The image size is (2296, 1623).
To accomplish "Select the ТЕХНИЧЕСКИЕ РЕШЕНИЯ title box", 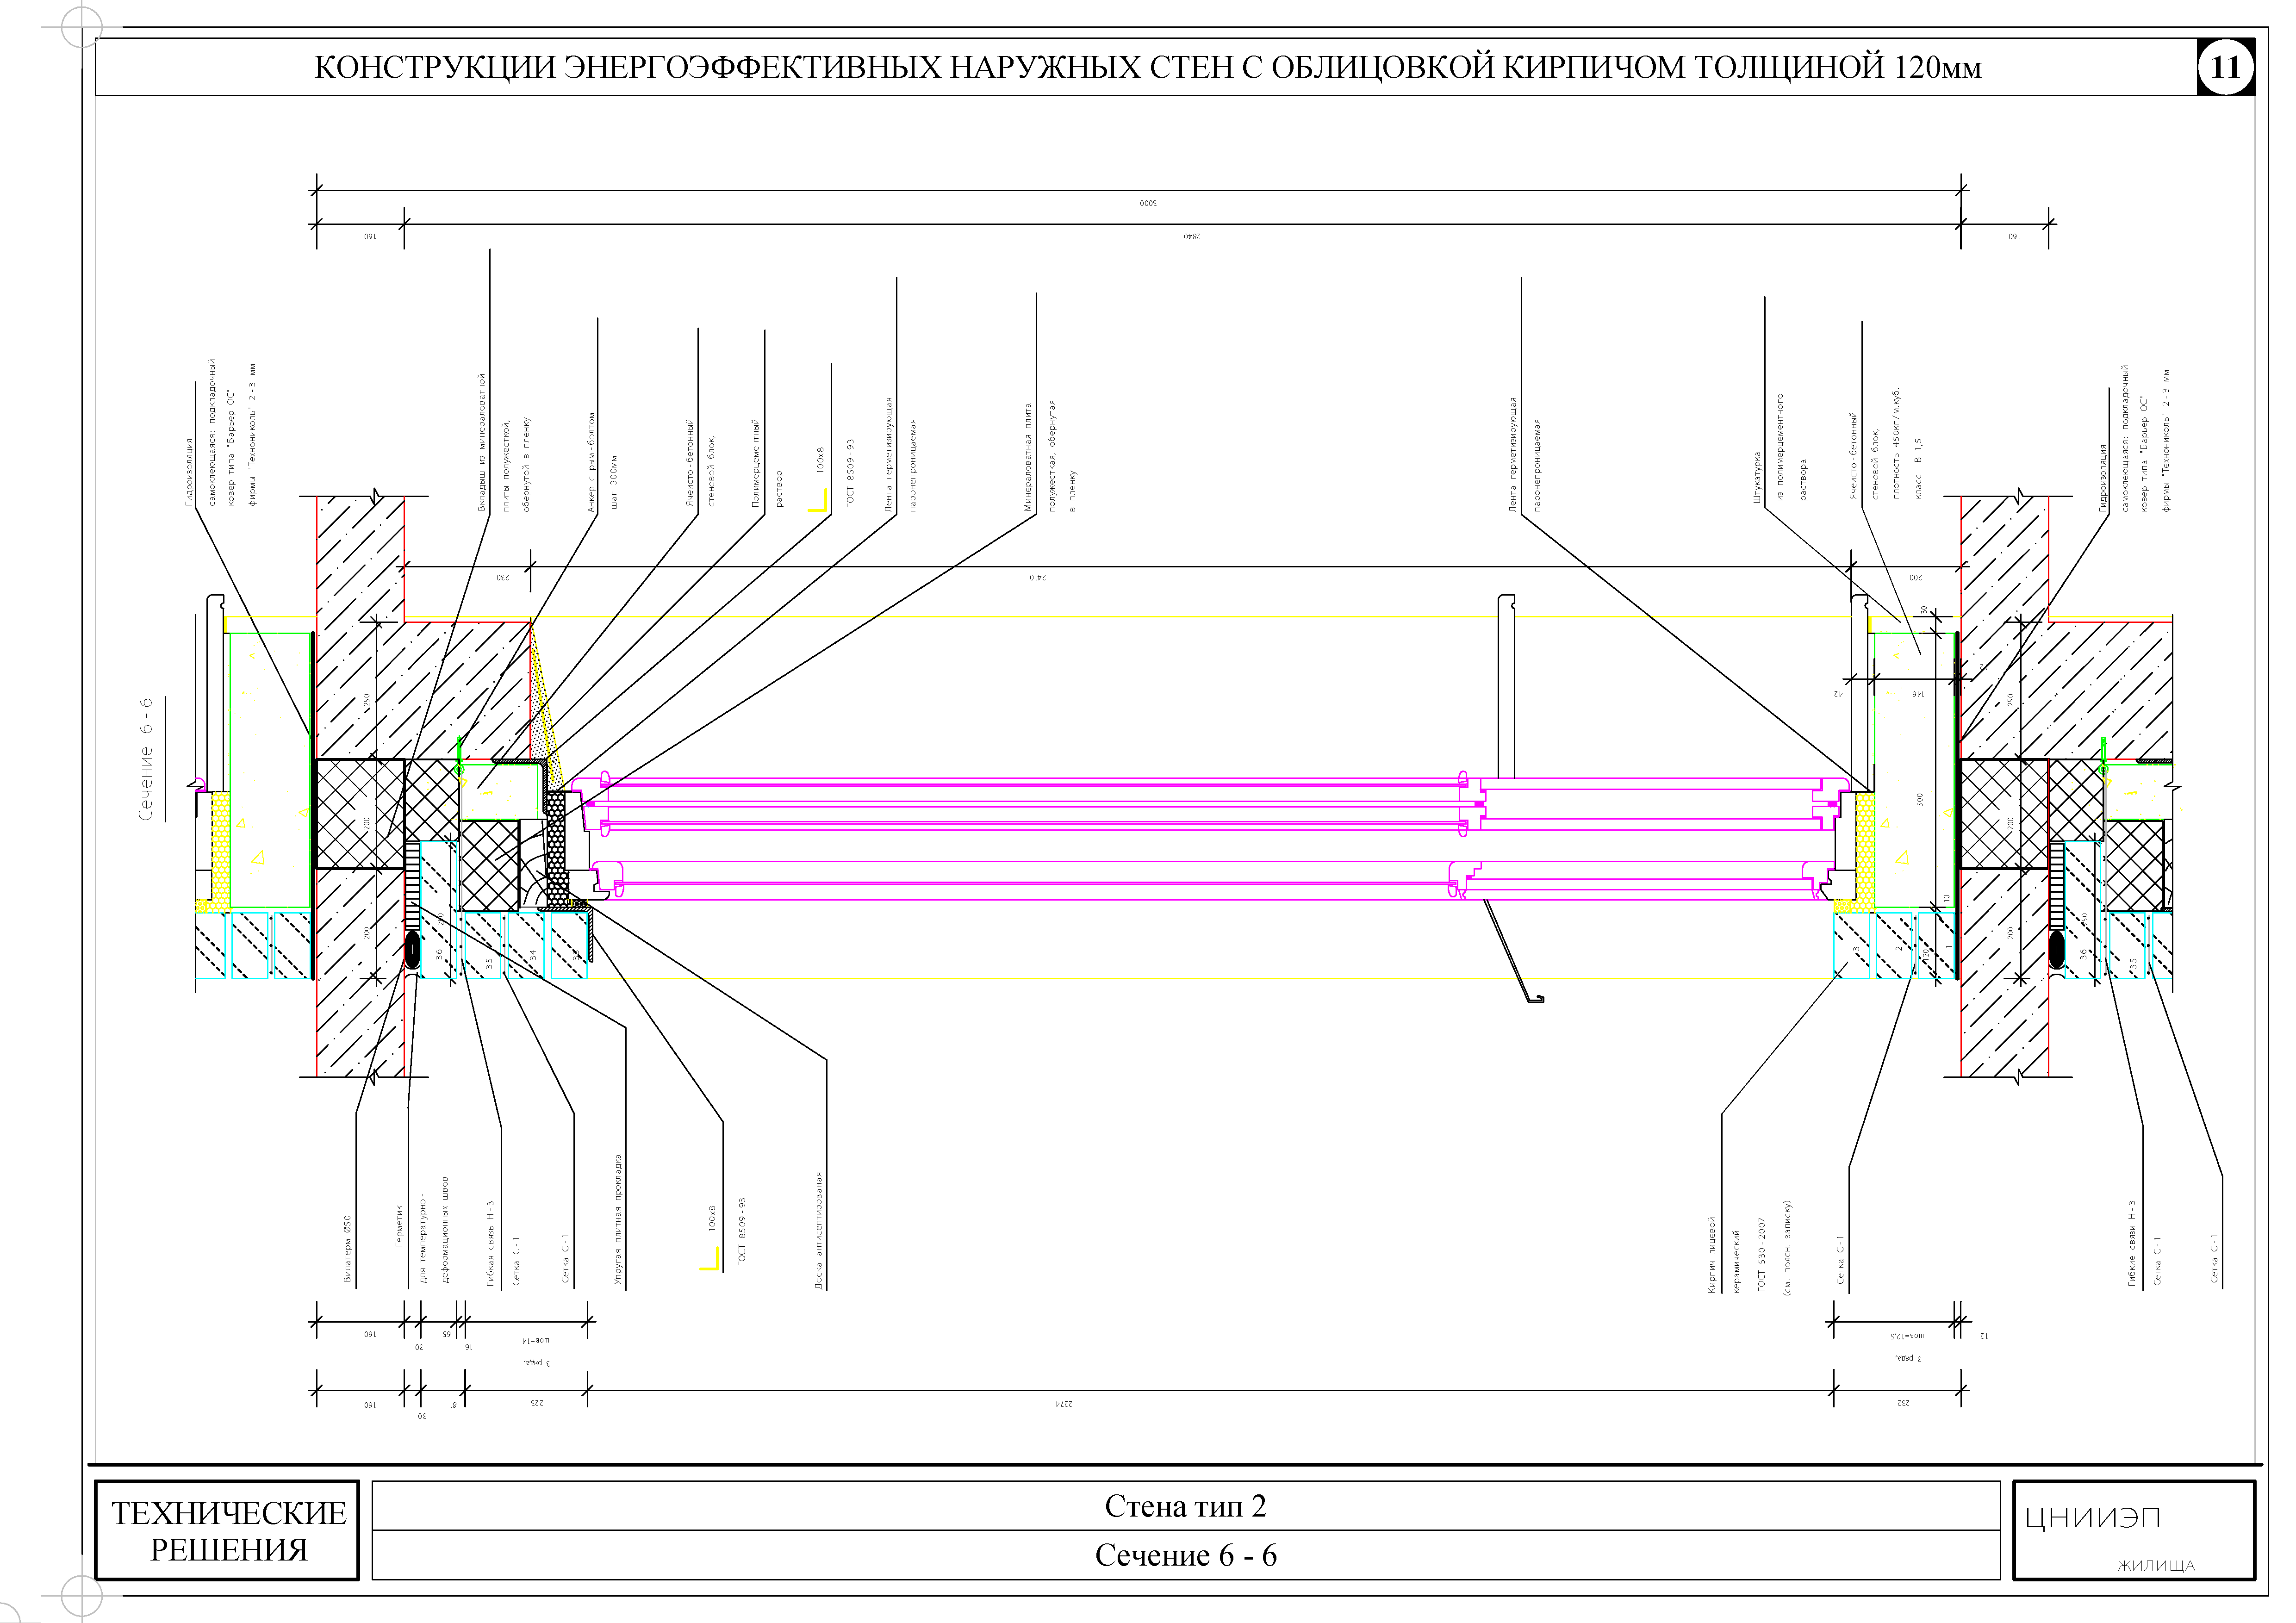I will [228, 1531].
